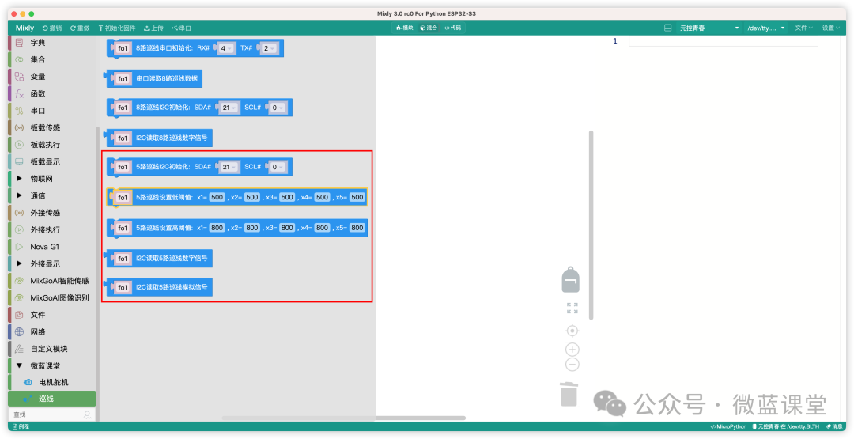Open the 元控青春 board dropdown

[709, 28]
